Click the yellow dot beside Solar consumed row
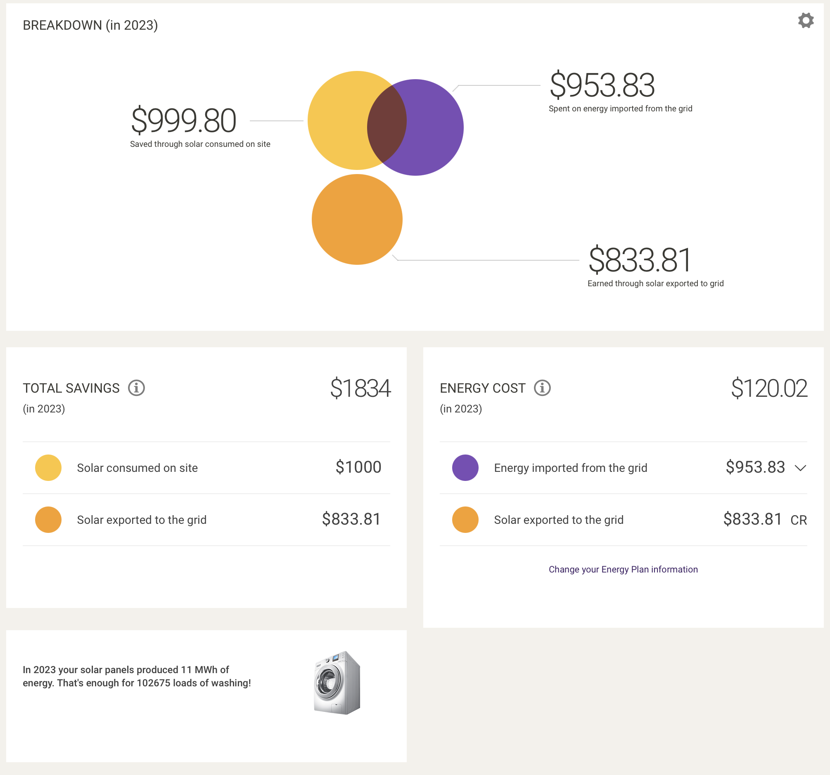830x775 pixels. [x=47, y=468]
